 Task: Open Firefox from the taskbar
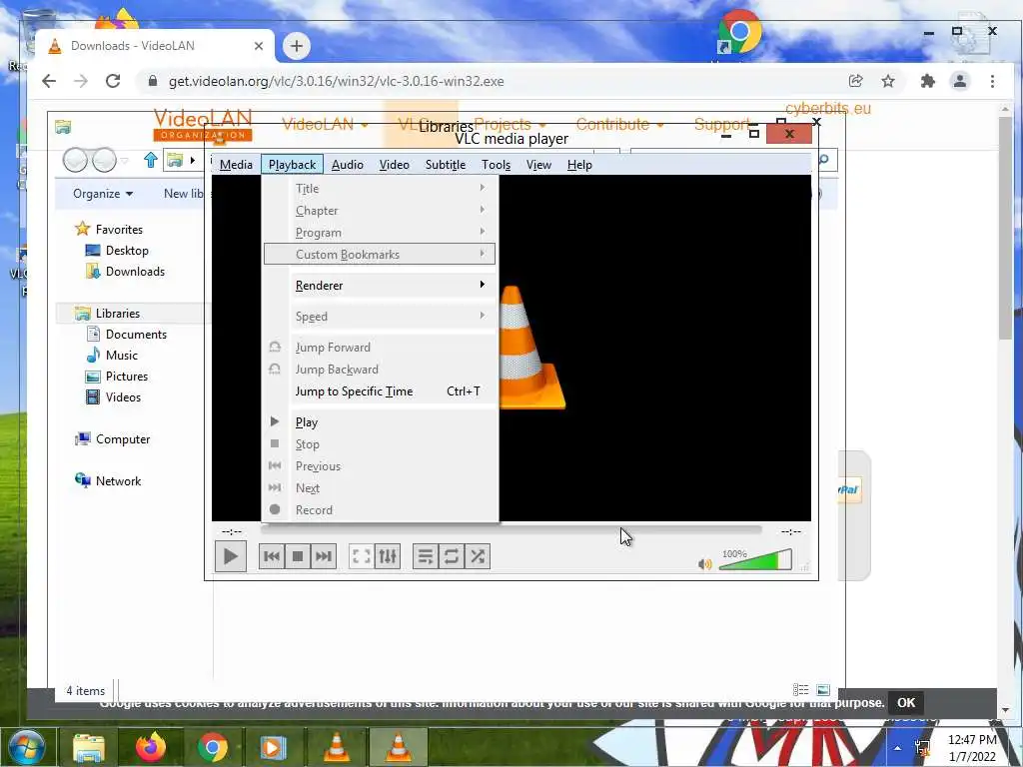(x=151, y=747)
